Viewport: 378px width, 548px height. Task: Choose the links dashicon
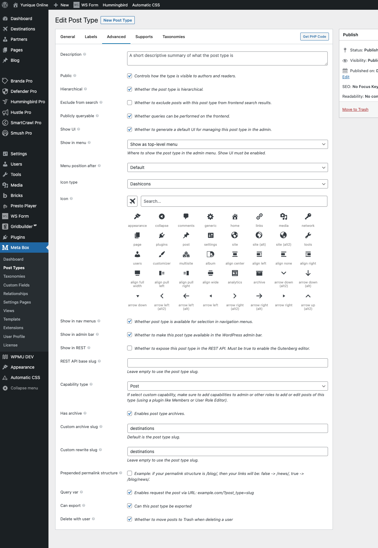coord(259,216)
